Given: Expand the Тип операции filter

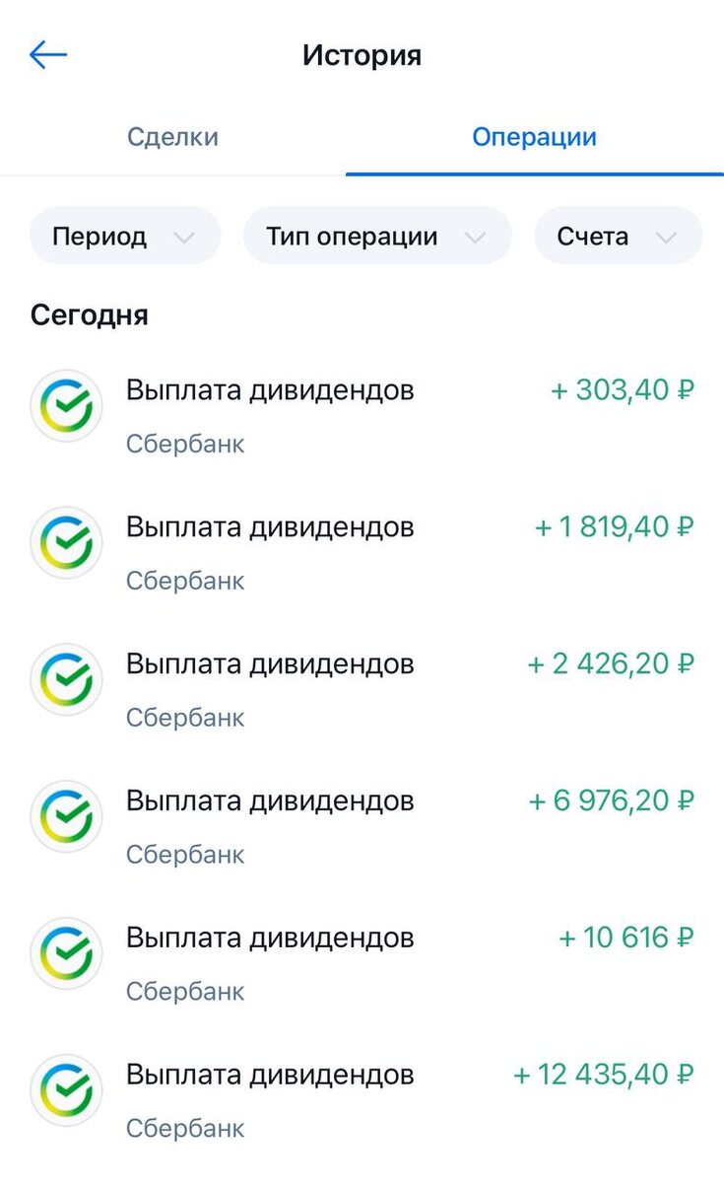Looking at the screenshot, I should (x=376, y=237).
